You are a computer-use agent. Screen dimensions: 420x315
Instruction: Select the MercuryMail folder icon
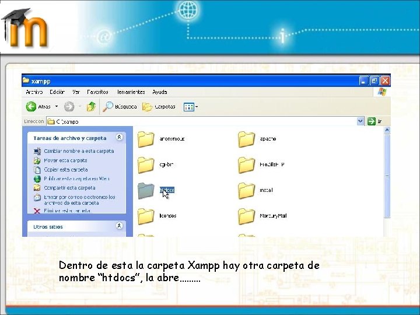point(246,216)
